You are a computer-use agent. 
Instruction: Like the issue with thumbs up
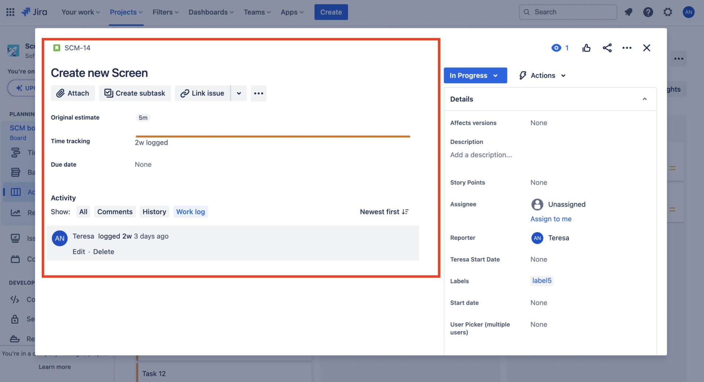pyautogui.click(x=586, y=48)
